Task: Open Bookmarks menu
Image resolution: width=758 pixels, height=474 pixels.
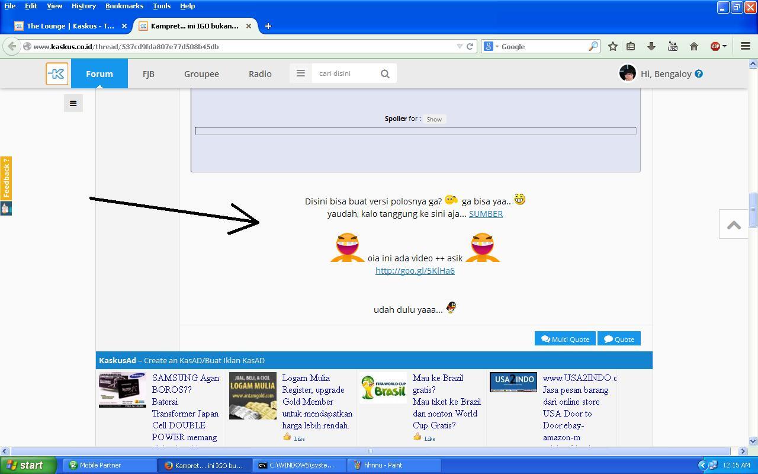Action: point(124,6)
